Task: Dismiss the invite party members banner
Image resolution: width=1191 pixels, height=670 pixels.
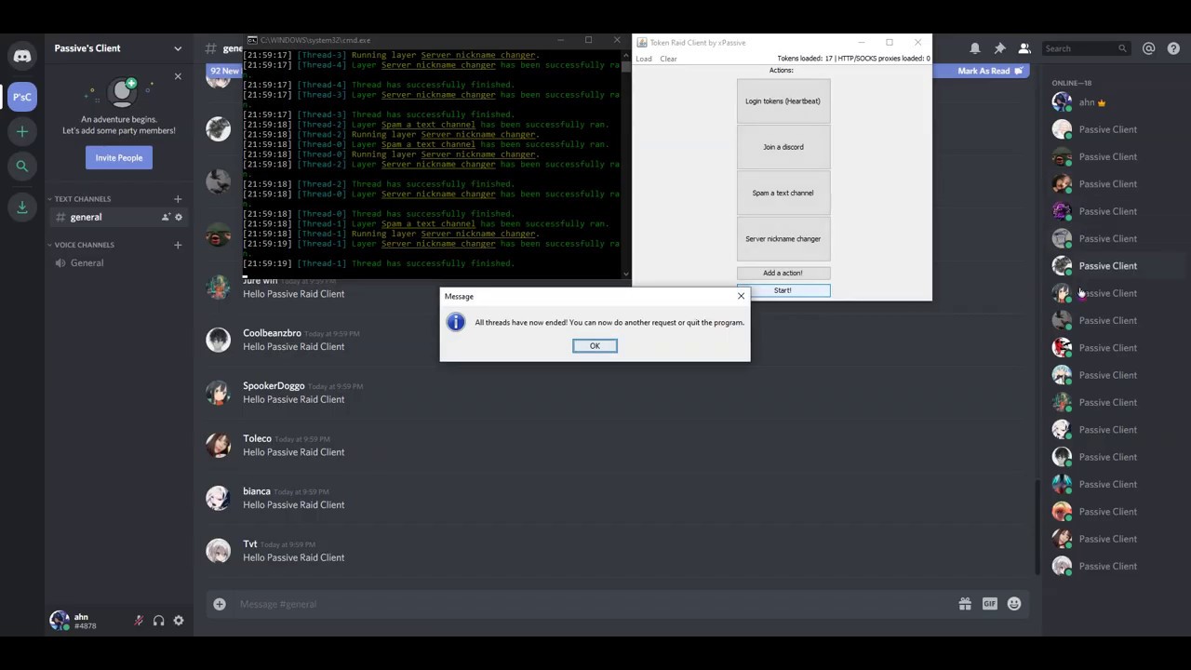Action: pos(178,76)
